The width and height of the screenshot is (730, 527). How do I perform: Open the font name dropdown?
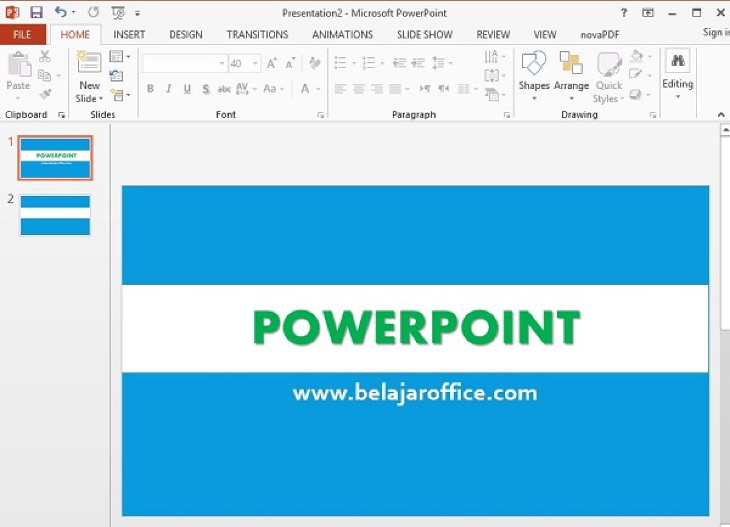click(222, 63)
